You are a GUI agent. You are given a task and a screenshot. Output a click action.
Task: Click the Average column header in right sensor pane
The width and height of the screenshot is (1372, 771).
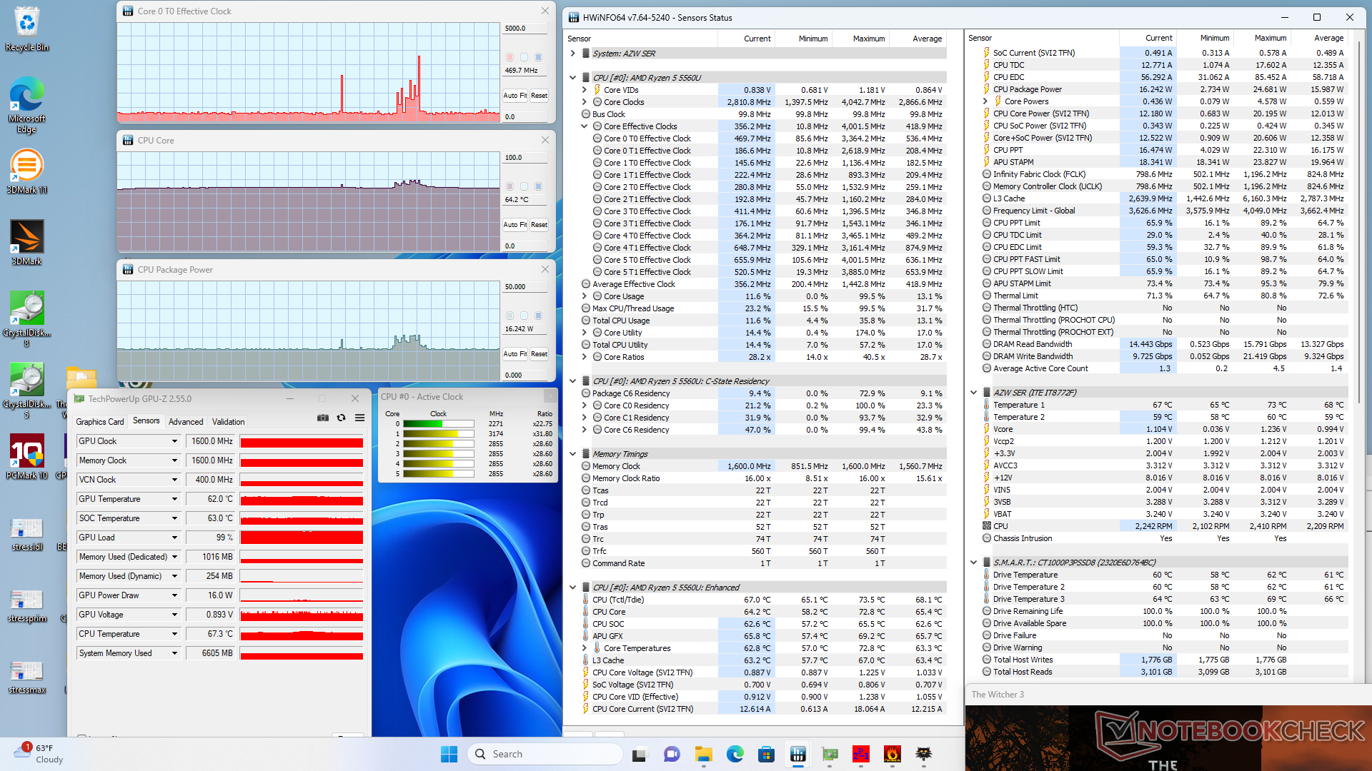(1320, 38)
